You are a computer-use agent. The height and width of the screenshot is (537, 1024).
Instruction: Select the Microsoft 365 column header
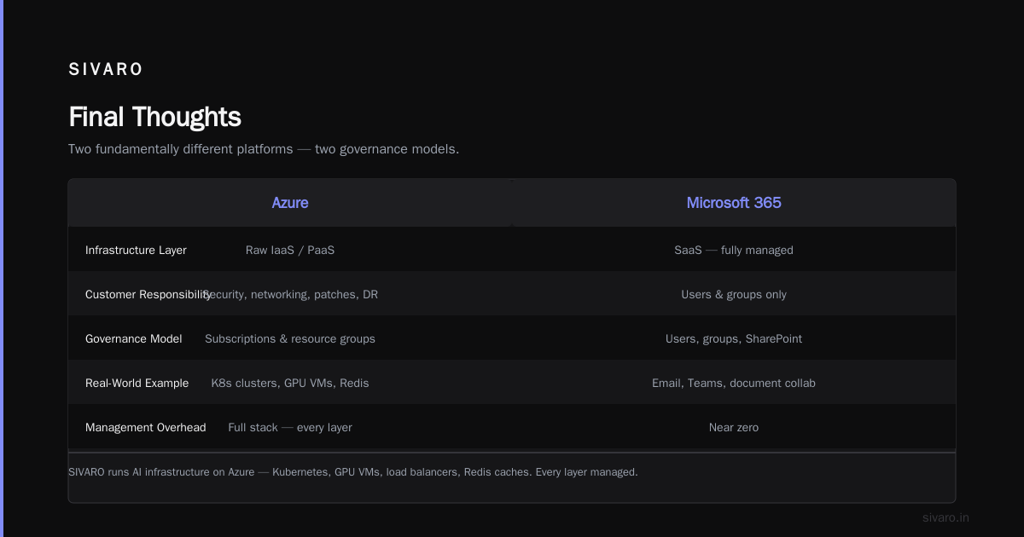[734, 203]
